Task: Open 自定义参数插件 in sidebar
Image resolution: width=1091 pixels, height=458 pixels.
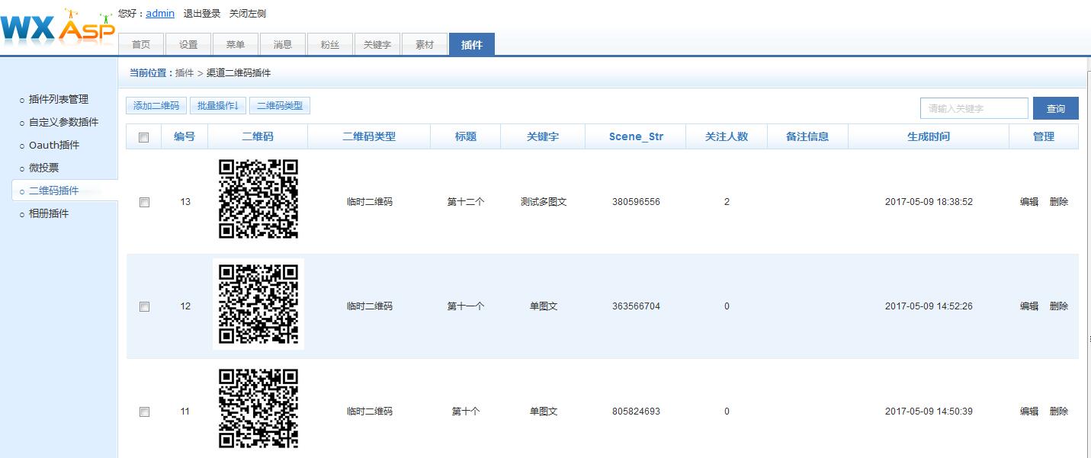Action: click(63, 122)
